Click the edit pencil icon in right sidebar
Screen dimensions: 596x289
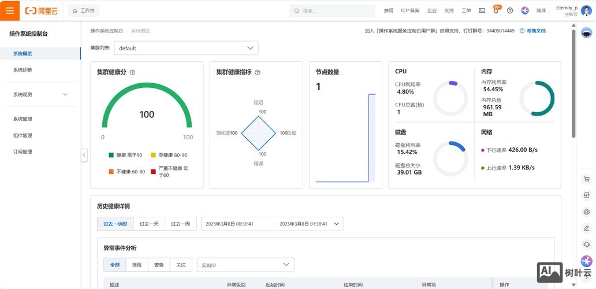[587, 228]
